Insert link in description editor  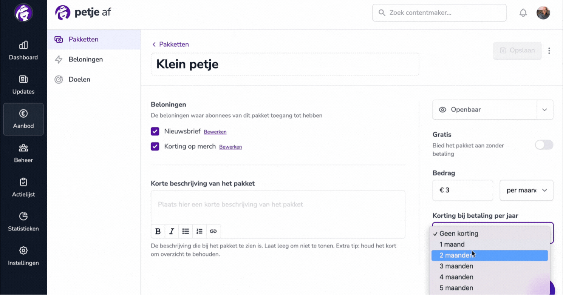(x=213, y=231)
